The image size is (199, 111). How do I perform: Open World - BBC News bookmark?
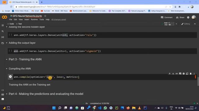point(60,11)
